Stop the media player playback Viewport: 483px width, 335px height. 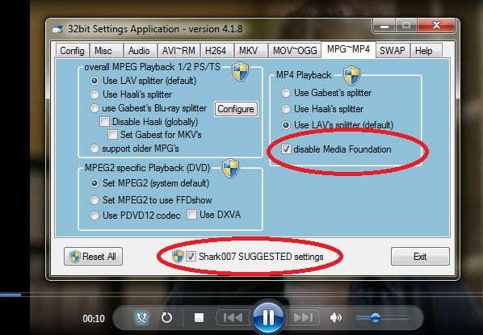pos(199,318)
